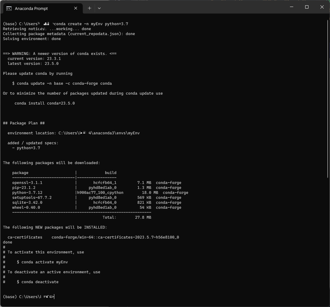Image resolution: width=330 pixels, height=307 pixels.
Task: Close the Anaconda Prompt tab
Action: (x=76, y=8)
